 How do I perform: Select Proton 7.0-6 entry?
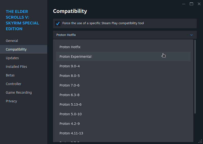click(123, 85)
